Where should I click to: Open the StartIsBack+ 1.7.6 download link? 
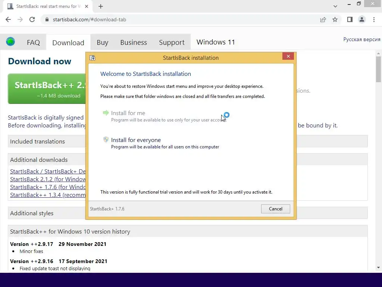click(x=48, y=187)
